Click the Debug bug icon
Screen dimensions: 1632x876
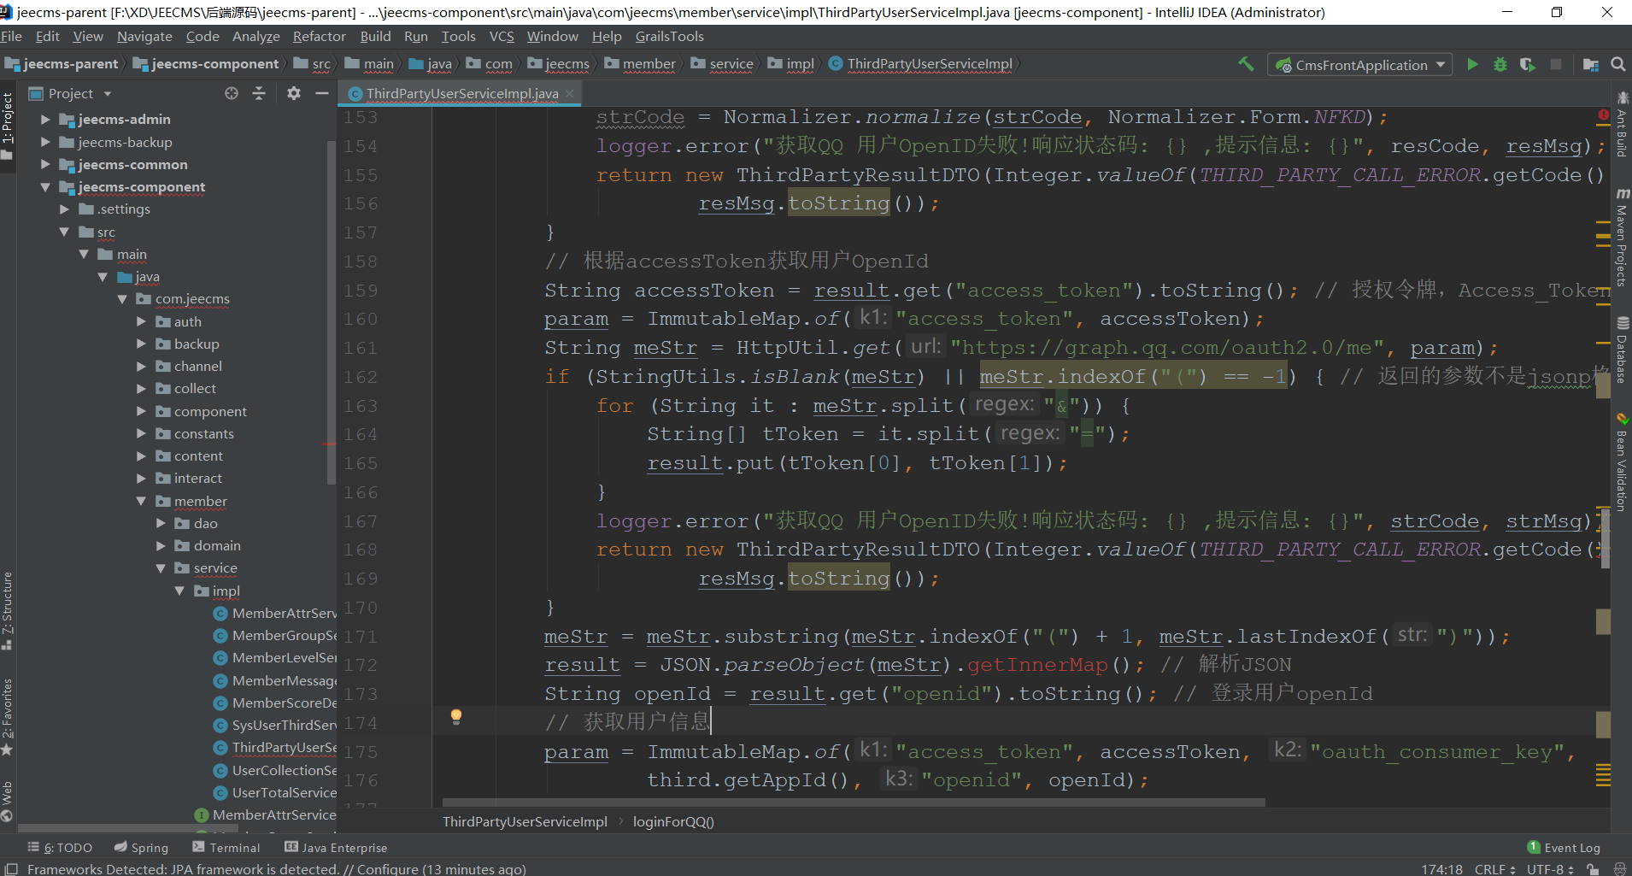click(x=1500, y=65)
